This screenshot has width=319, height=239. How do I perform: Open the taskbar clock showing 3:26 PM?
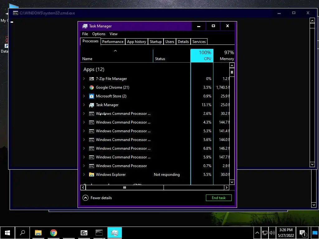pos(286,233)
